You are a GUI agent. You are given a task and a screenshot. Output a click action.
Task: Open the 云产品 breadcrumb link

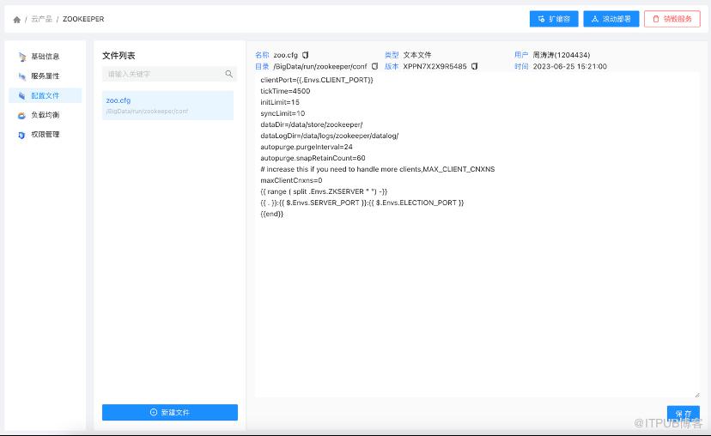pos(39,19)
